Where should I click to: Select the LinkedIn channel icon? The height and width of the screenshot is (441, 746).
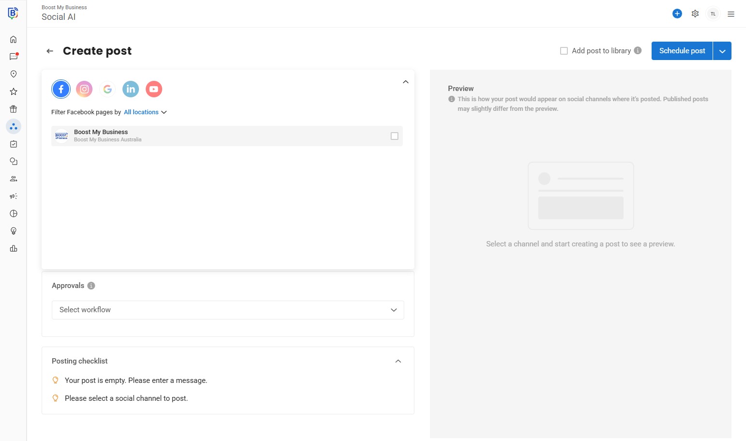131,89
